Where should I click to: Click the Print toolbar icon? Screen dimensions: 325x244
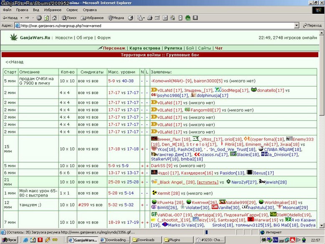150,18
